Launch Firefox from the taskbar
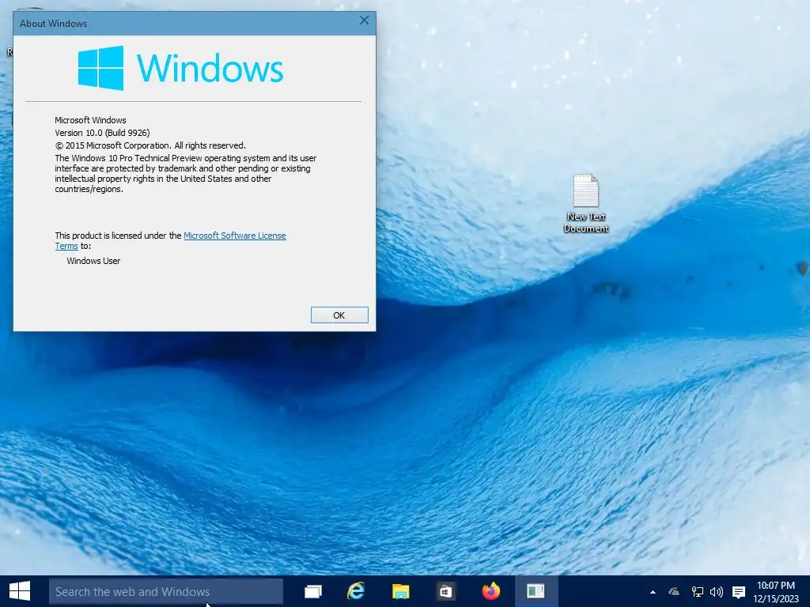810x607 pixels. click(x=490, y=591)
